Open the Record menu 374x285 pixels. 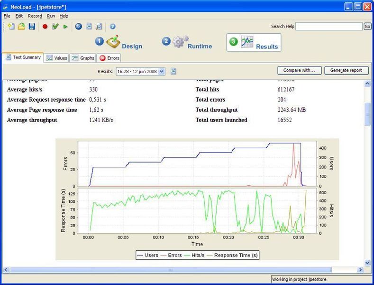(35, 16)
